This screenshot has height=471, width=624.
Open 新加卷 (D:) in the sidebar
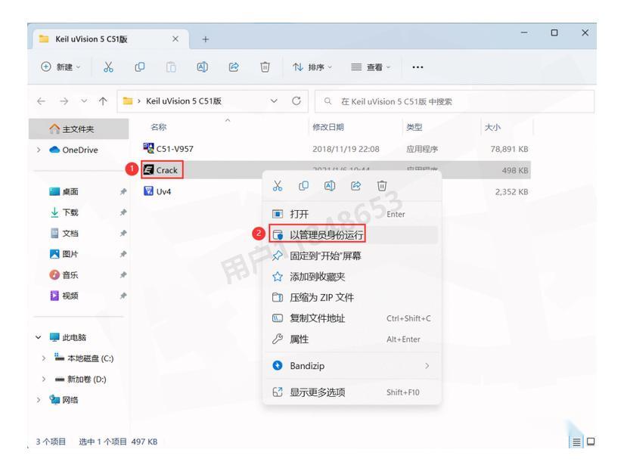(x=81, y=379)
